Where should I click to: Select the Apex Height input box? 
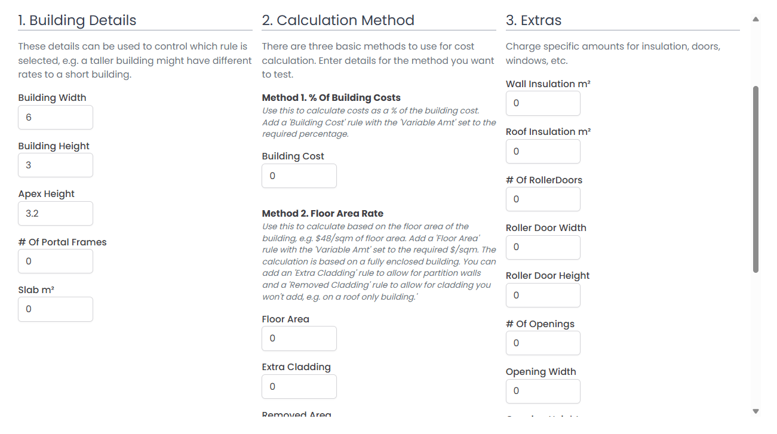pyautogui.click(x=56, y=213)
